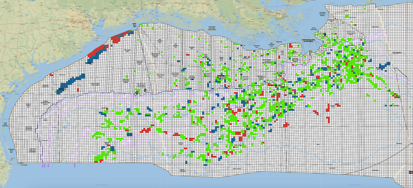Select the long diagonal blue block strip offshore Texas

coord(71,83)
